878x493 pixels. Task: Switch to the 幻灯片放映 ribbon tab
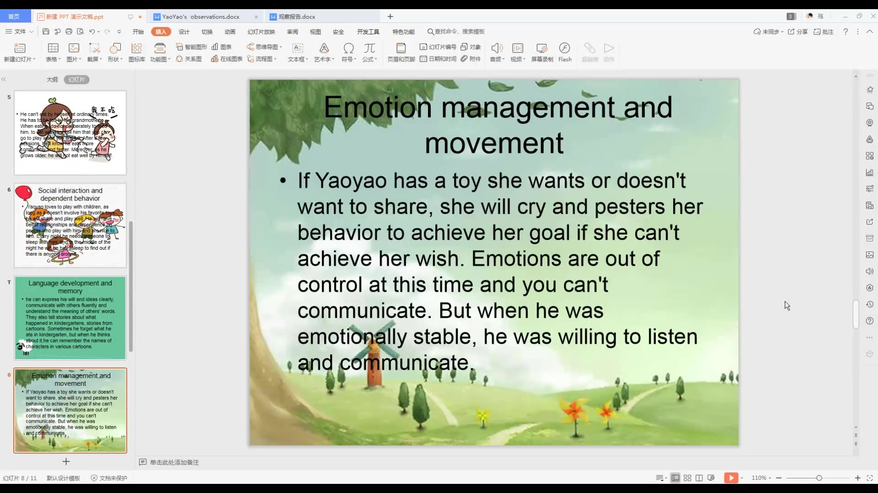coord(261,31)
